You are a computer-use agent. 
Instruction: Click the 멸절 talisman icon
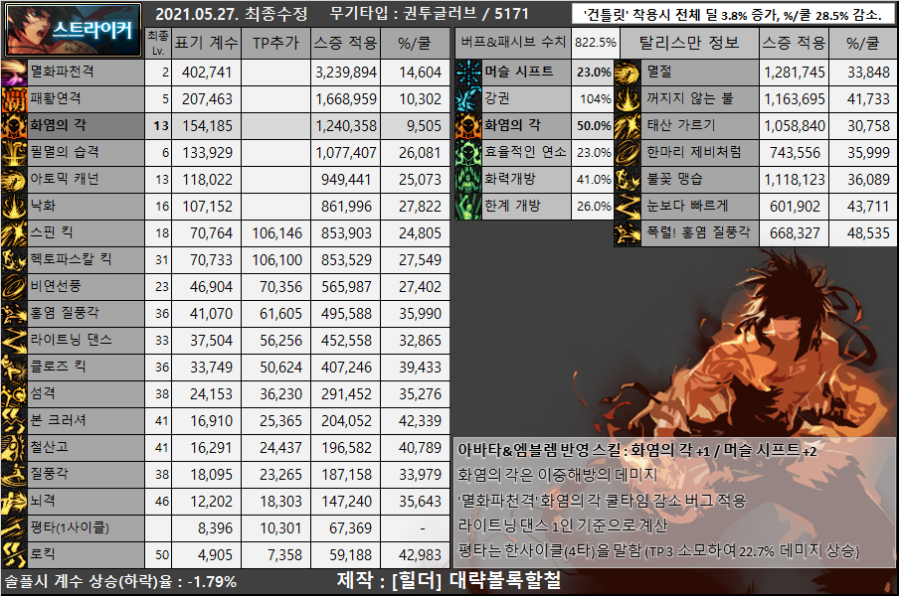tap(629, 73)
